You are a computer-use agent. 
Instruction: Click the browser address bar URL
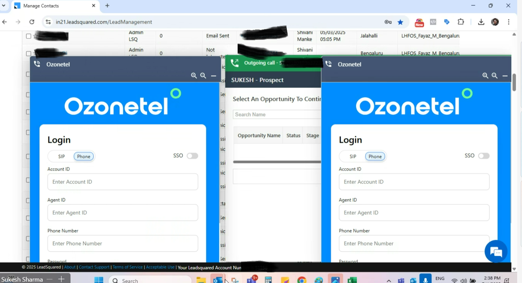[x=104, y=22]
